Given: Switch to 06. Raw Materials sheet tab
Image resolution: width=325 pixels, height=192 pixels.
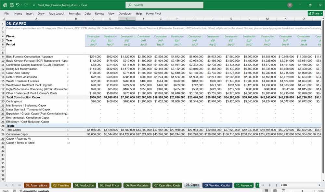Looking at the screenshot, I should [137, 186].
